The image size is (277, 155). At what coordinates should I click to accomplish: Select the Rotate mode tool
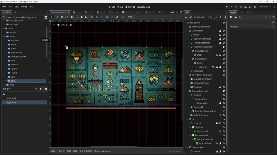[x=62, y=17]
